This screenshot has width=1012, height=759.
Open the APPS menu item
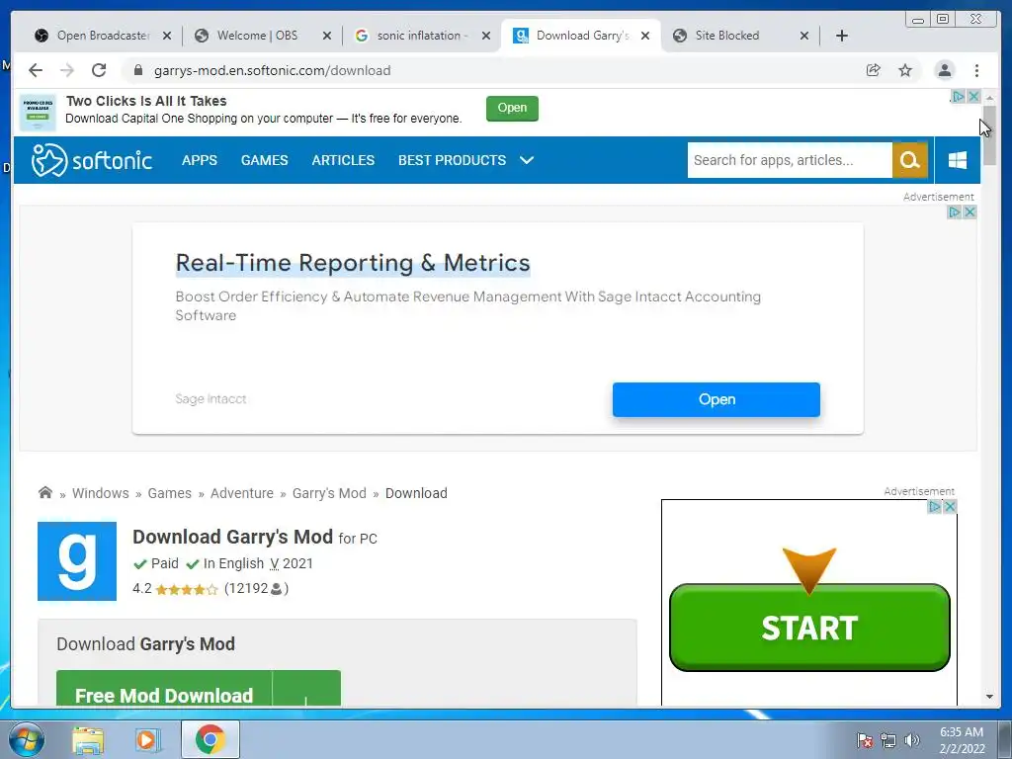click(x=200, y=160)
